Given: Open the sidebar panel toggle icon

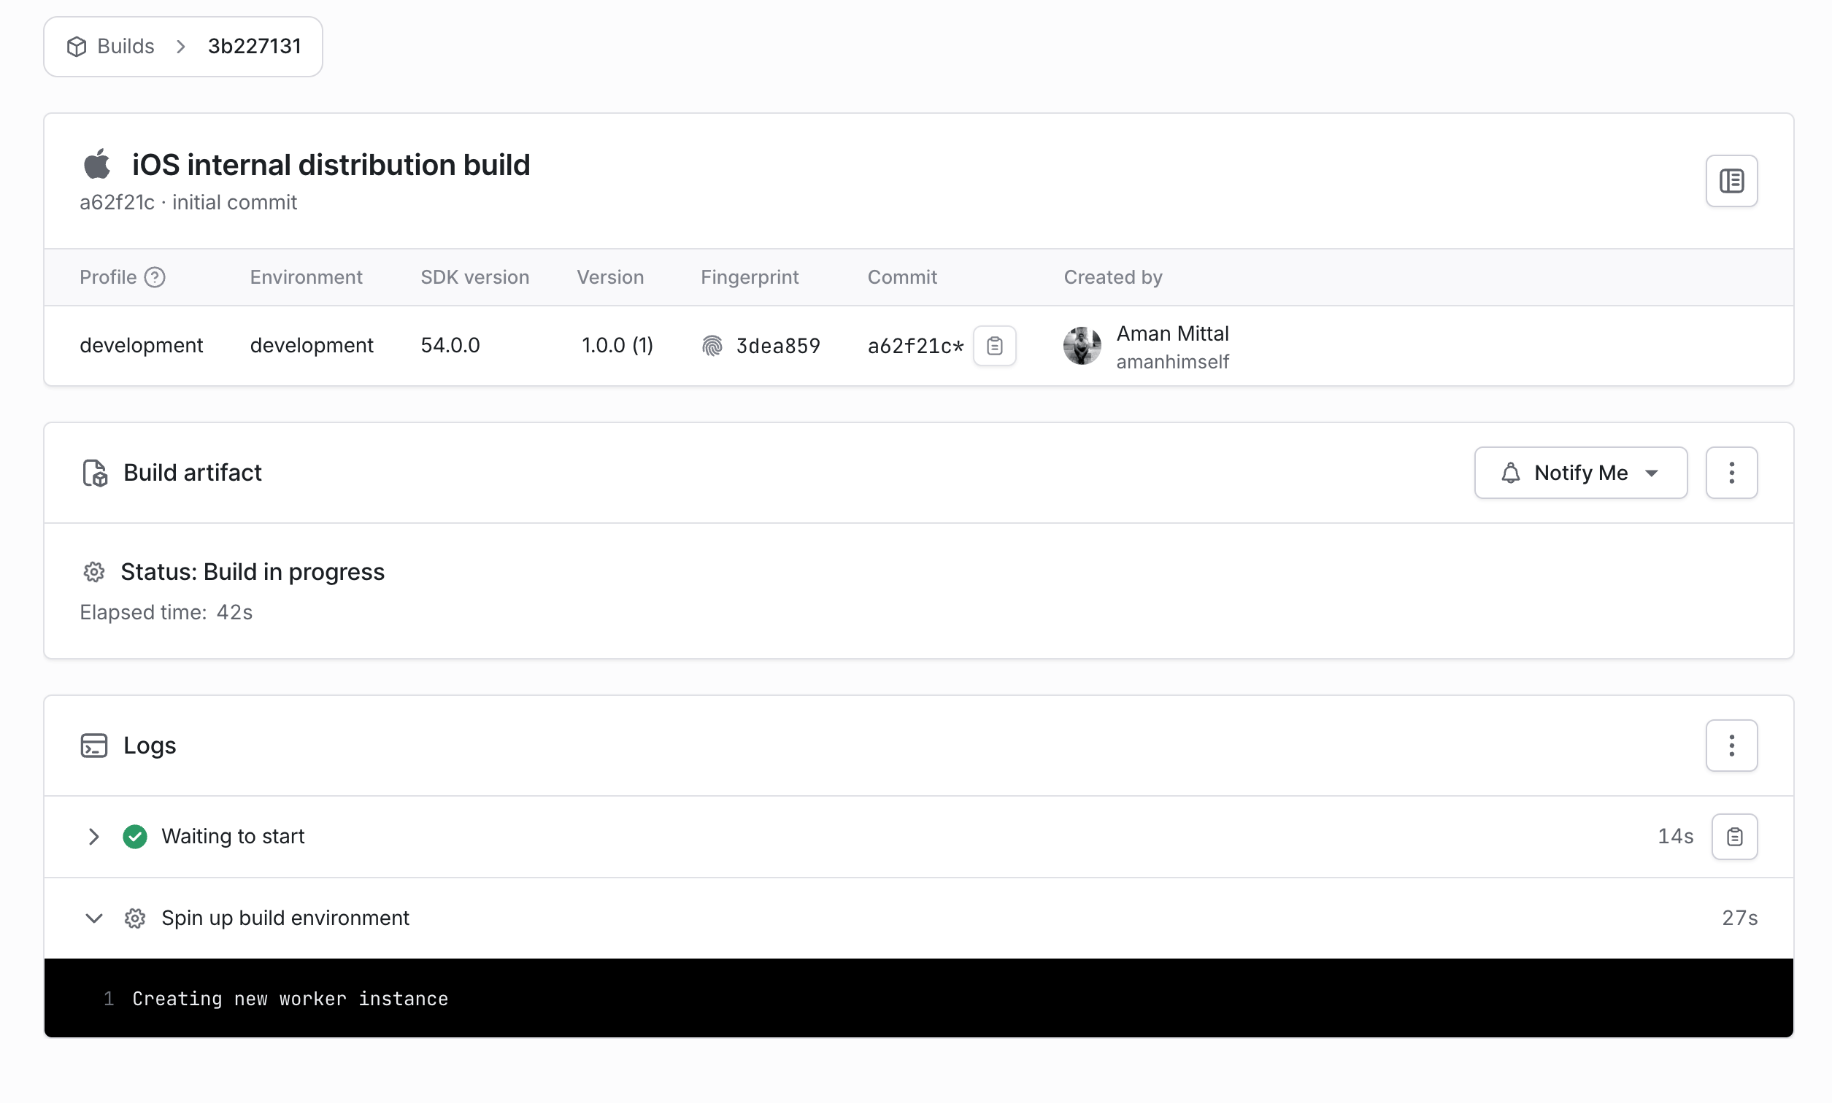Looking at the screenshot, I should pos(1731,181).
